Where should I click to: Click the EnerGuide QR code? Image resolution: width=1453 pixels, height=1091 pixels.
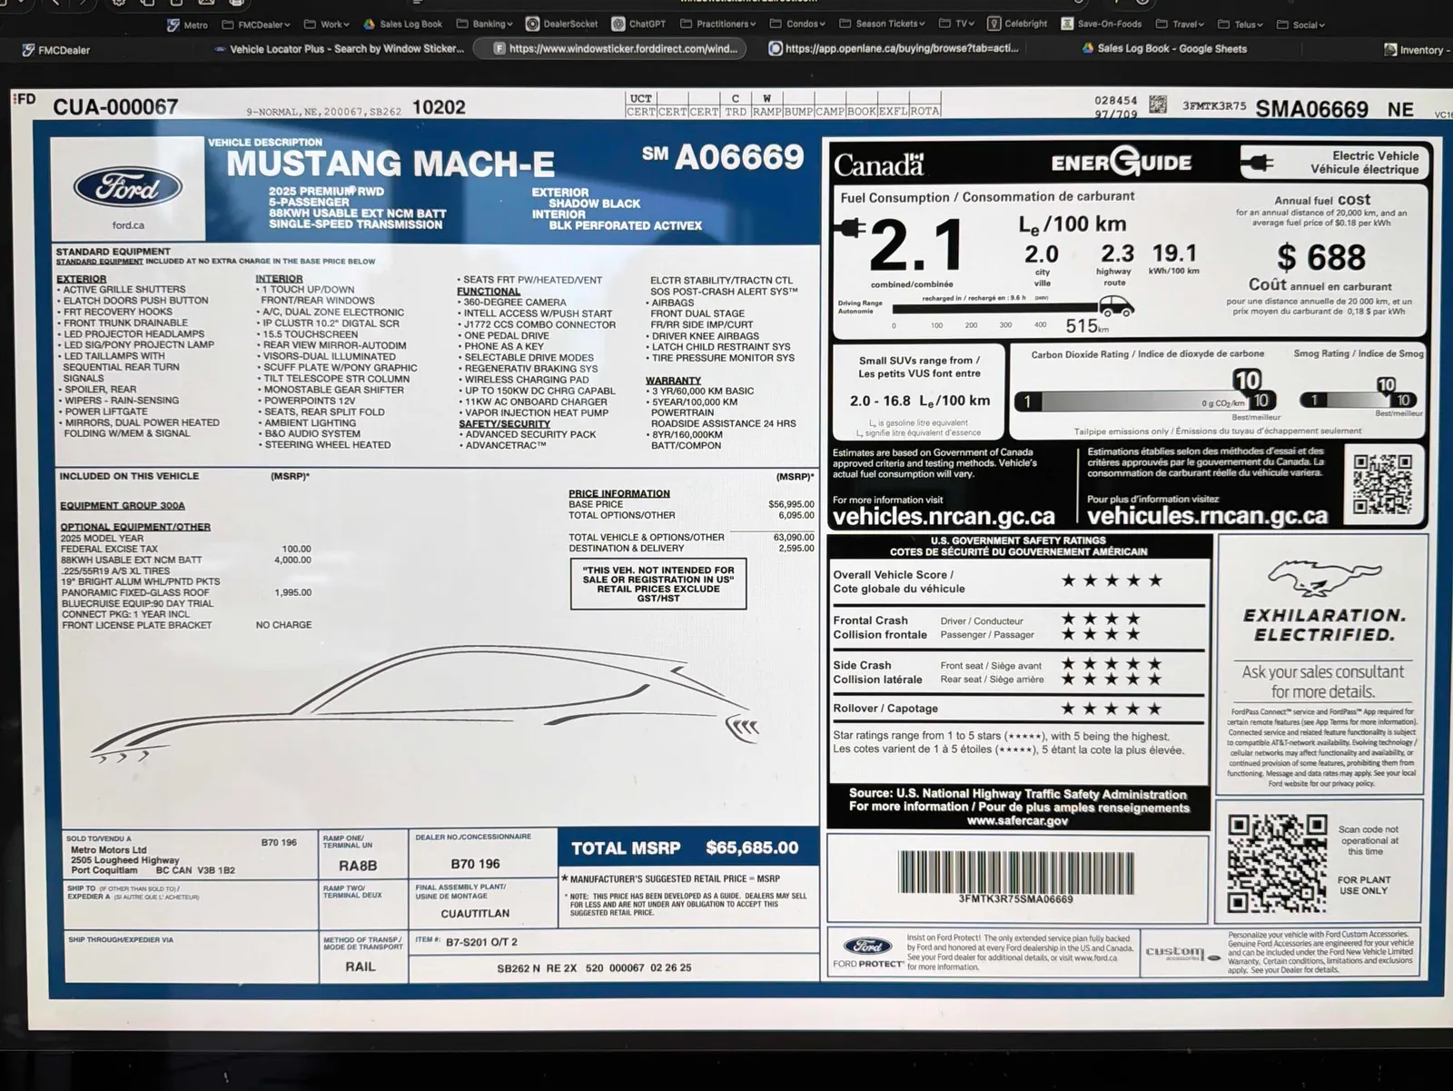(1382, 483)
